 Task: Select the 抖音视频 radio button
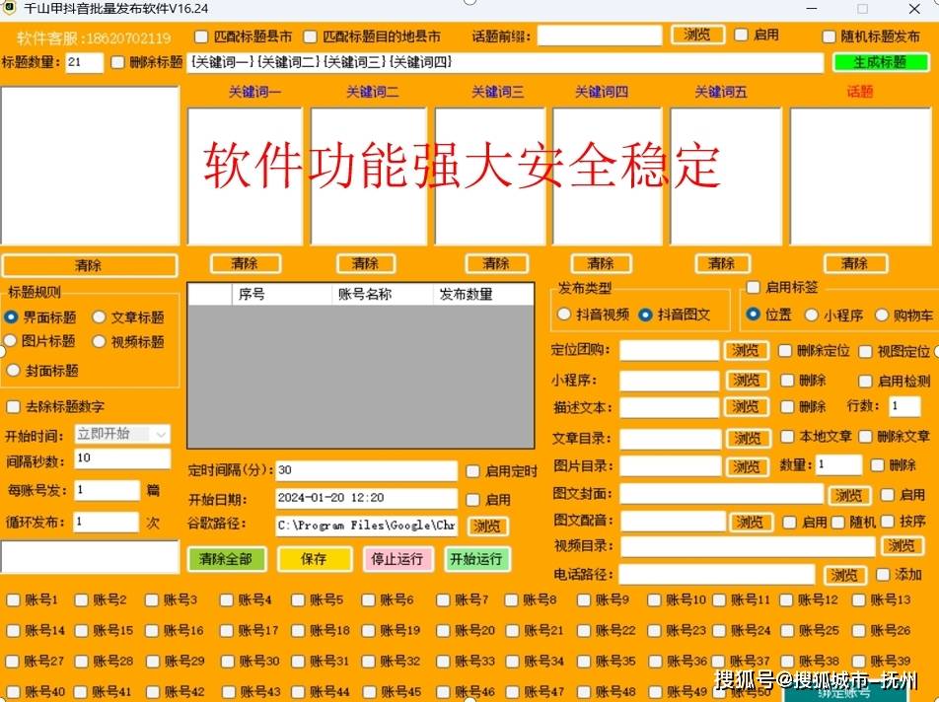pyautogui.click(x=564, y=315)
